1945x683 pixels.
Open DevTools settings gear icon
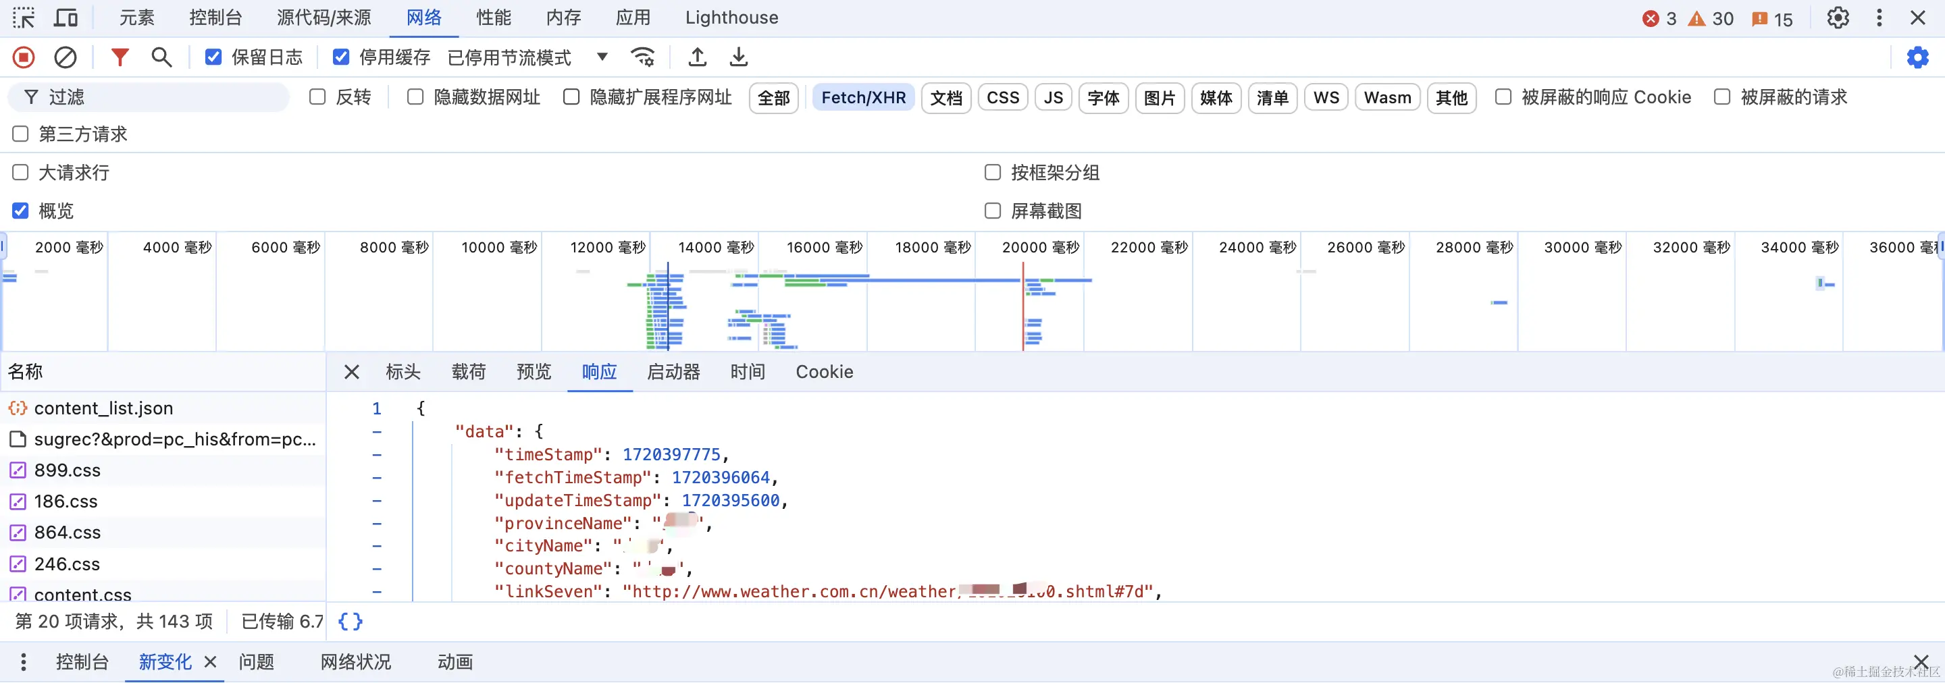point(1838,18)
